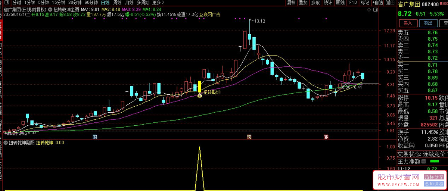Click the 交易状态 连续竞价 status row

click(x=422, y=154)
